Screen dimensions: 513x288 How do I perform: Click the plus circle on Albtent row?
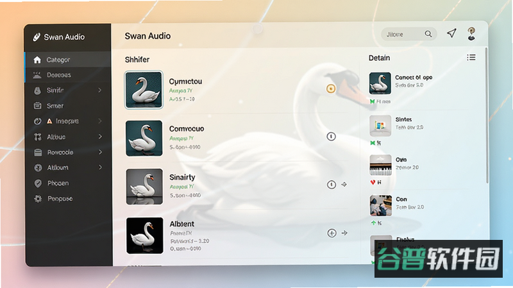click(x=332, y=233)
